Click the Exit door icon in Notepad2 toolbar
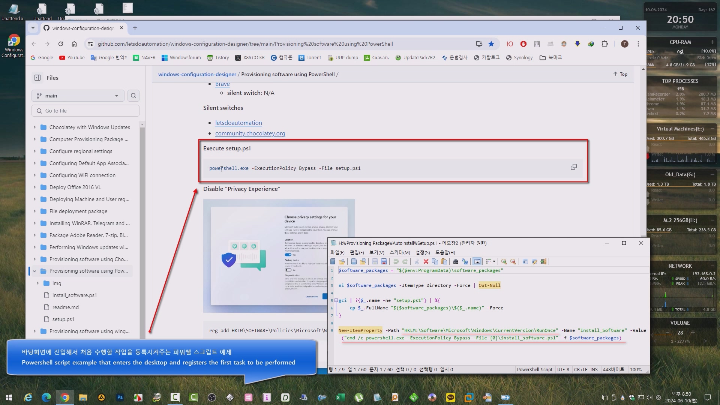720x405 pixels. coord(543,261)
